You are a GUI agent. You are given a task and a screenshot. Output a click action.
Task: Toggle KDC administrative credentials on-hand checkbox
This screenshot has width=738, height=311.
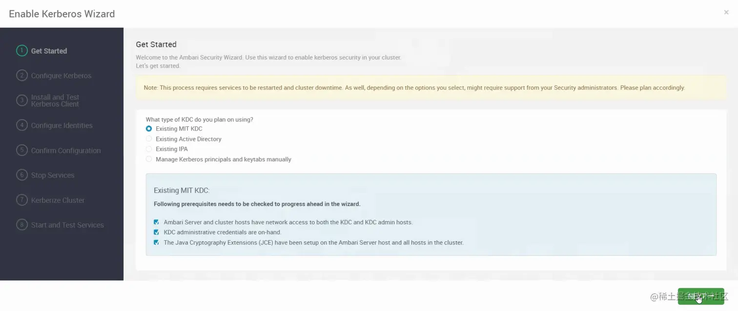(156, 232)
